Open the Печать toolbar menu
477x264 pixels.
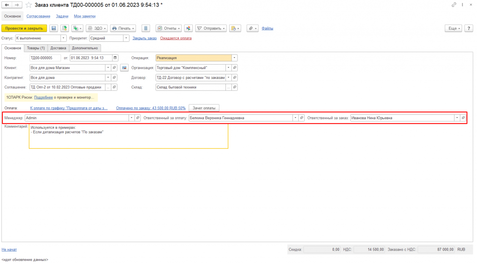click(123, 28)
